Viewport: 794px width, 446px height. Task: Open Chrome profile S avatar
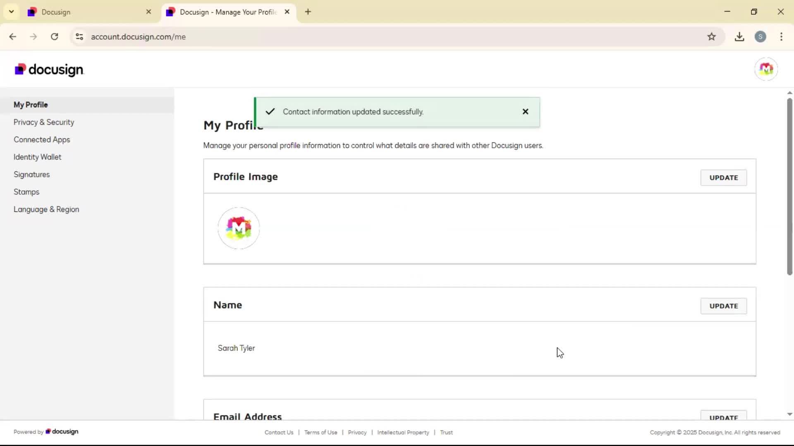click(x=760, y=37)
